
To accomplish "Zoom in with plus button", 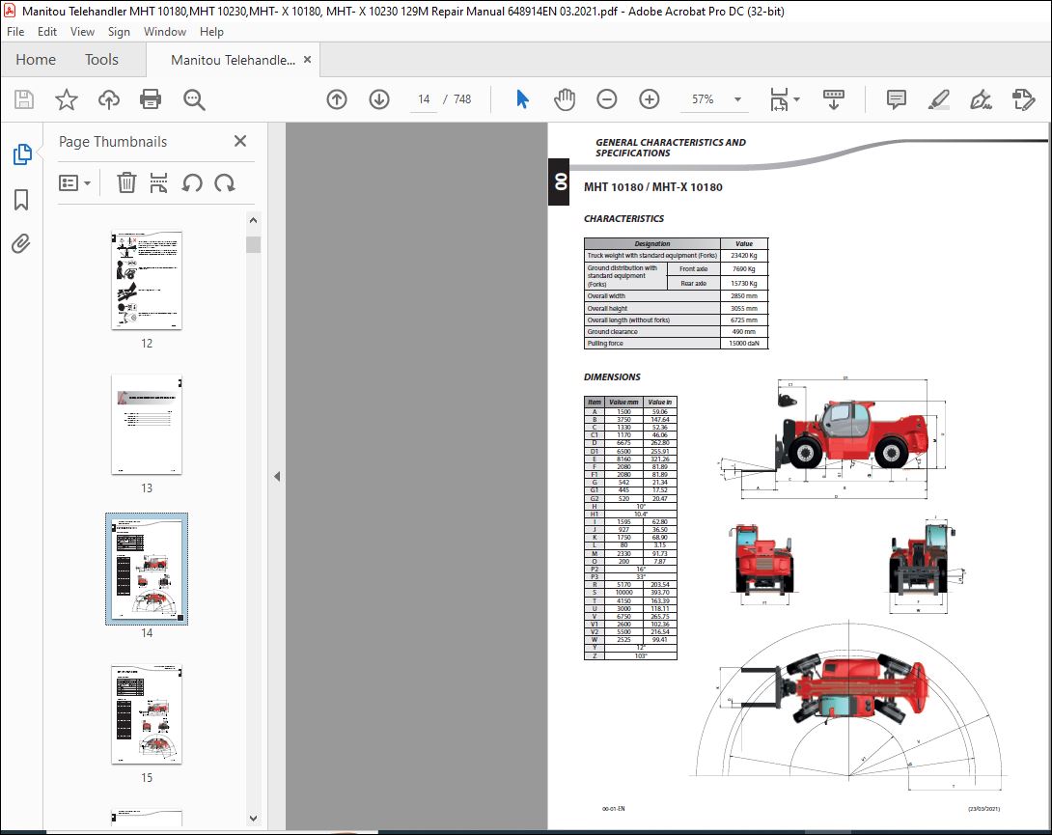I will (649, 99).
